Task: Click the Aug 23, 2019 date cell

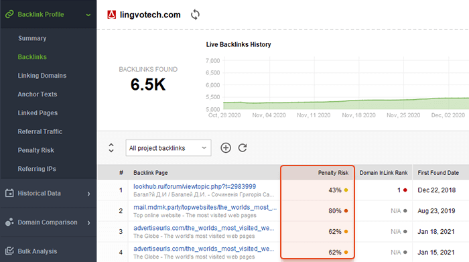Action: tap(436, 211)
